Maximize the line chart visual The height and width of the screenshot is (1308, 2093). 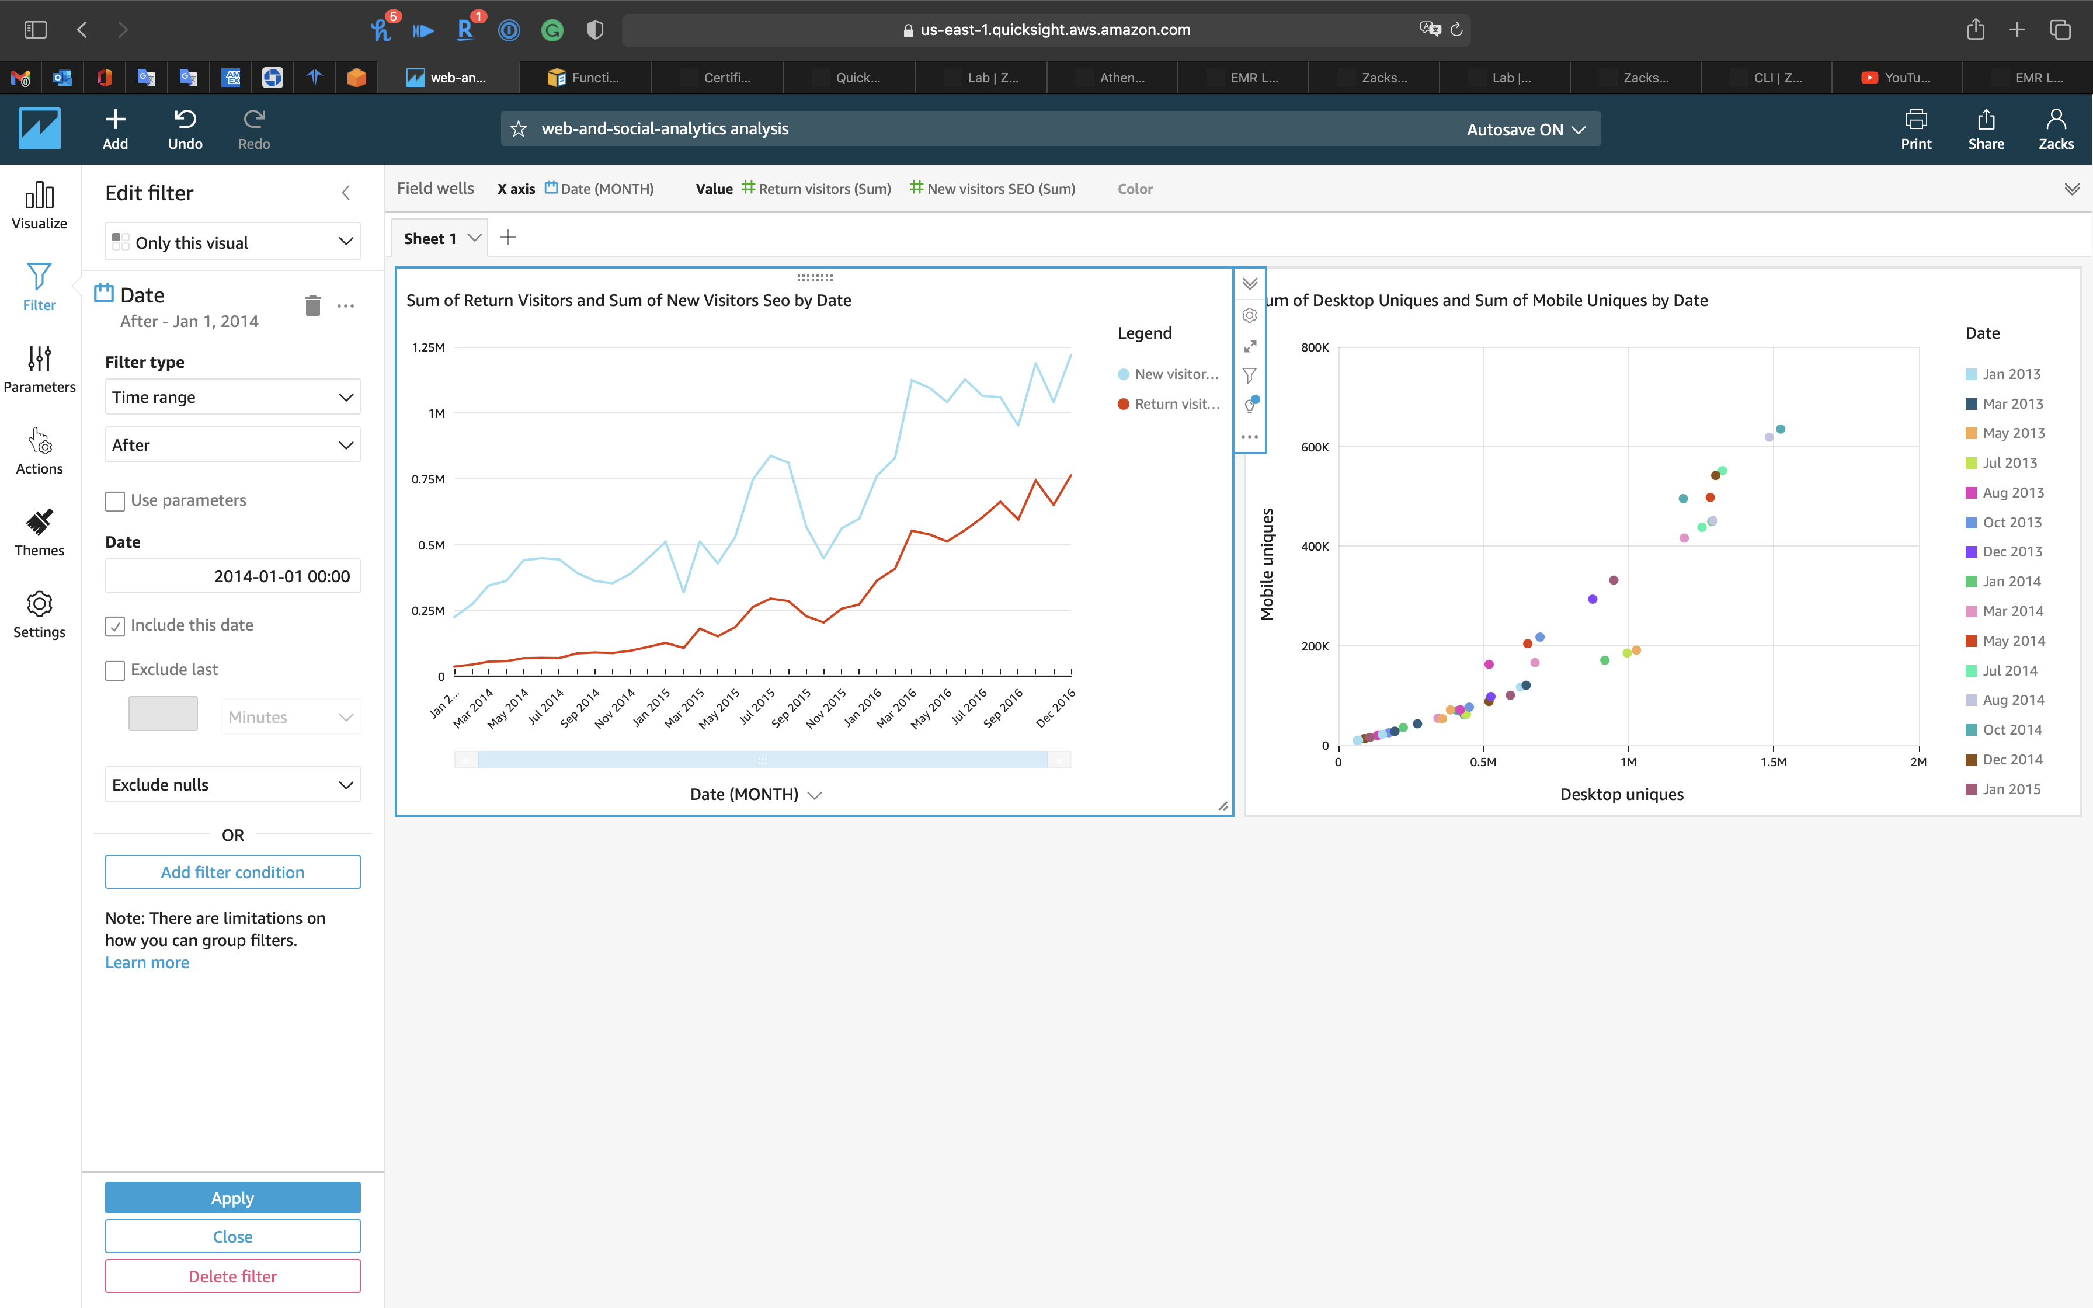click(x=1250, y=346)
